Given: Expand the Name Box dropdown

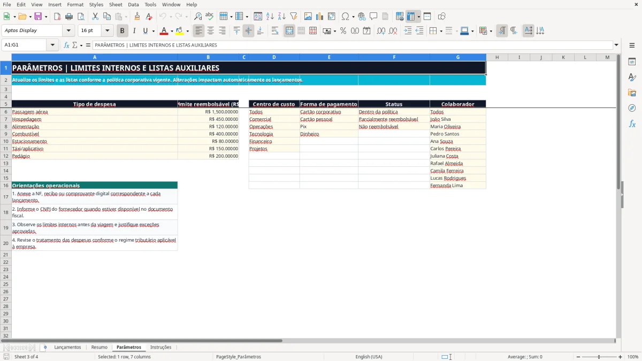Looking at the screenshot, I should (x=52, y=45).
